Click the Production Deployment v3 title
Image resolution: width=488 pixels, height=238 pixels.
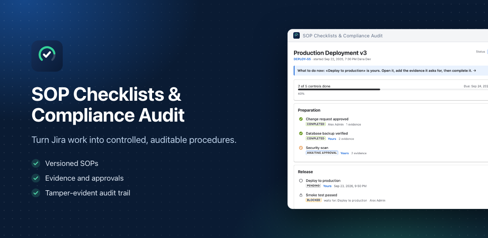pos(330,53)
